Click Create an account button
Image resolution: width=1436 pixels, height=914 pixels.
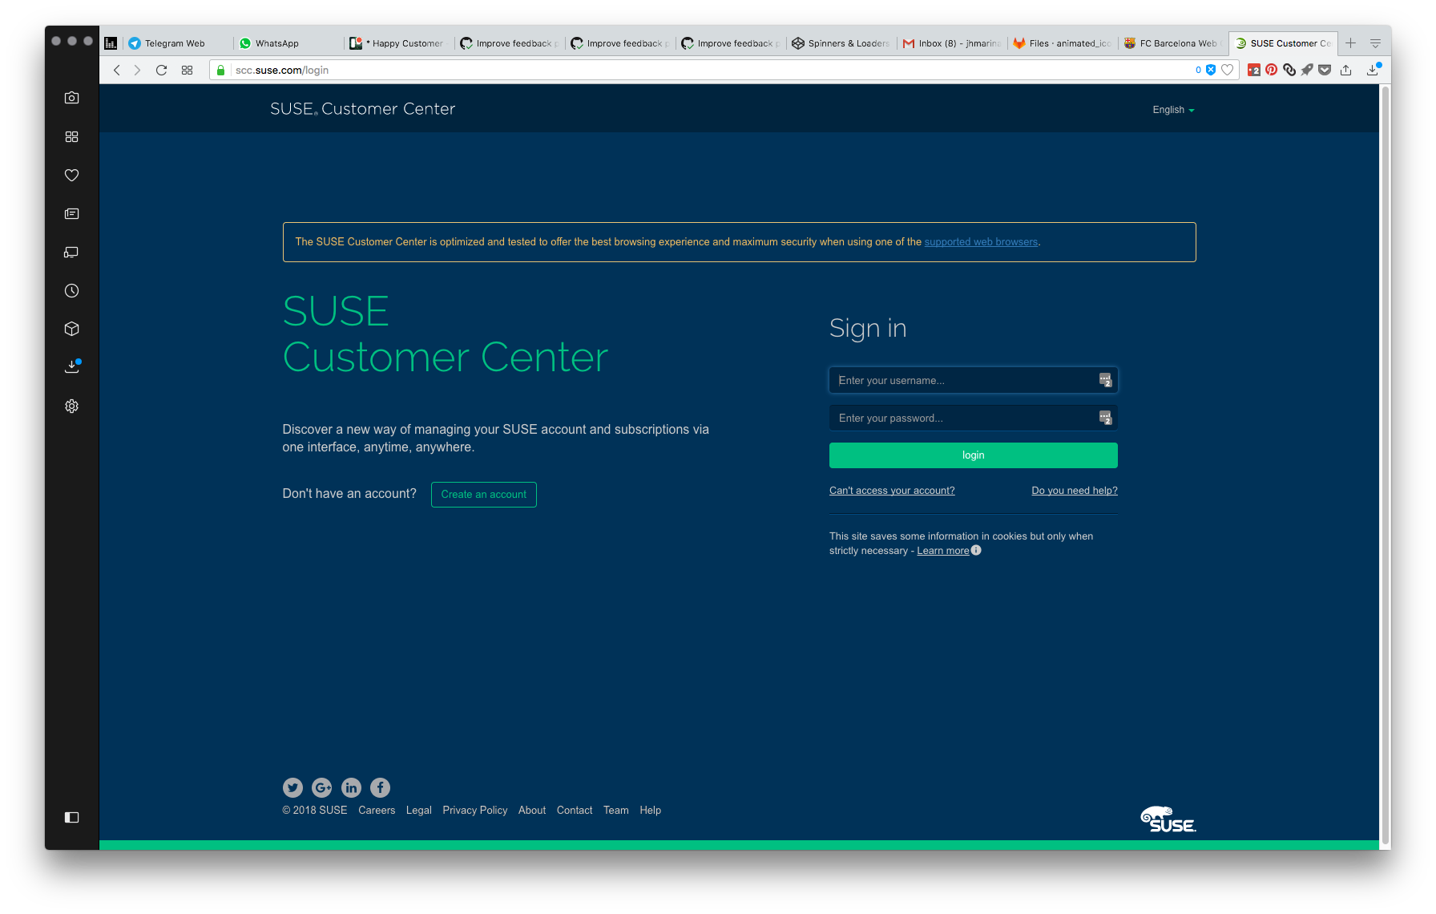(484, 495)
